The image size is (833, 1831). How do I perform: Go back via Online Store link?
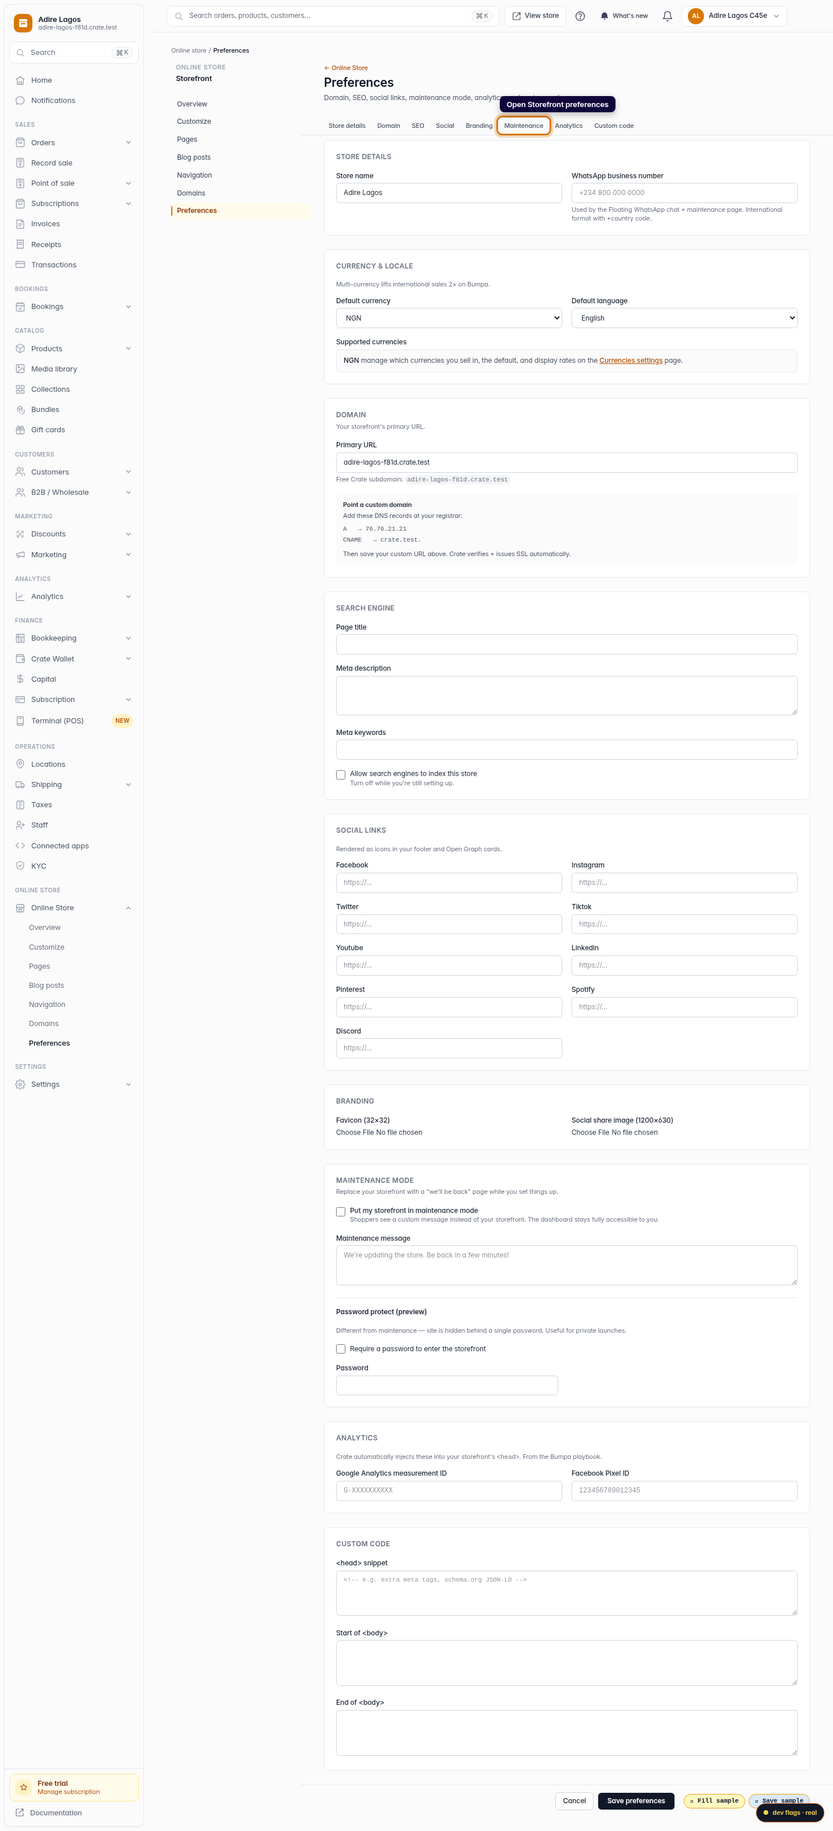coord(345,68)
